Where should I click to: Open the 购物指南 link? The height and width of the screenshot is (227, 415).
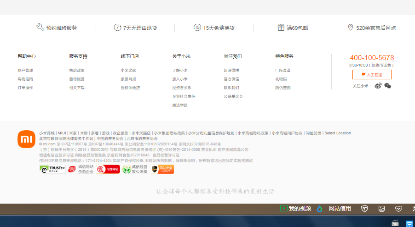[25, 79]
